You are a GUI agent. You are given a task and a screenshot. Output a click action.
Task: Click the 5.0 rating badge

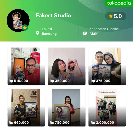[x=115, y=16]
